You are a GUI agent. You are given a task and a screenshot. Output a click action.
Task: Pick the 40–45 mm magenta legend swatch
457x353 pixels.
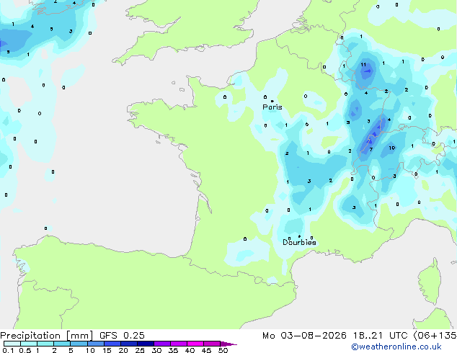tap(195, 344)
